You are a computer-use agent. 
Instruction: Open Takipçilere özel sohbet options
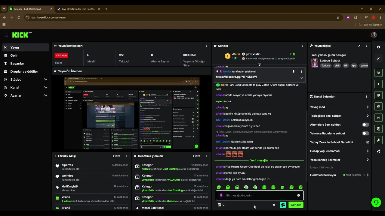pyautogui.click(x=340, y=116)
